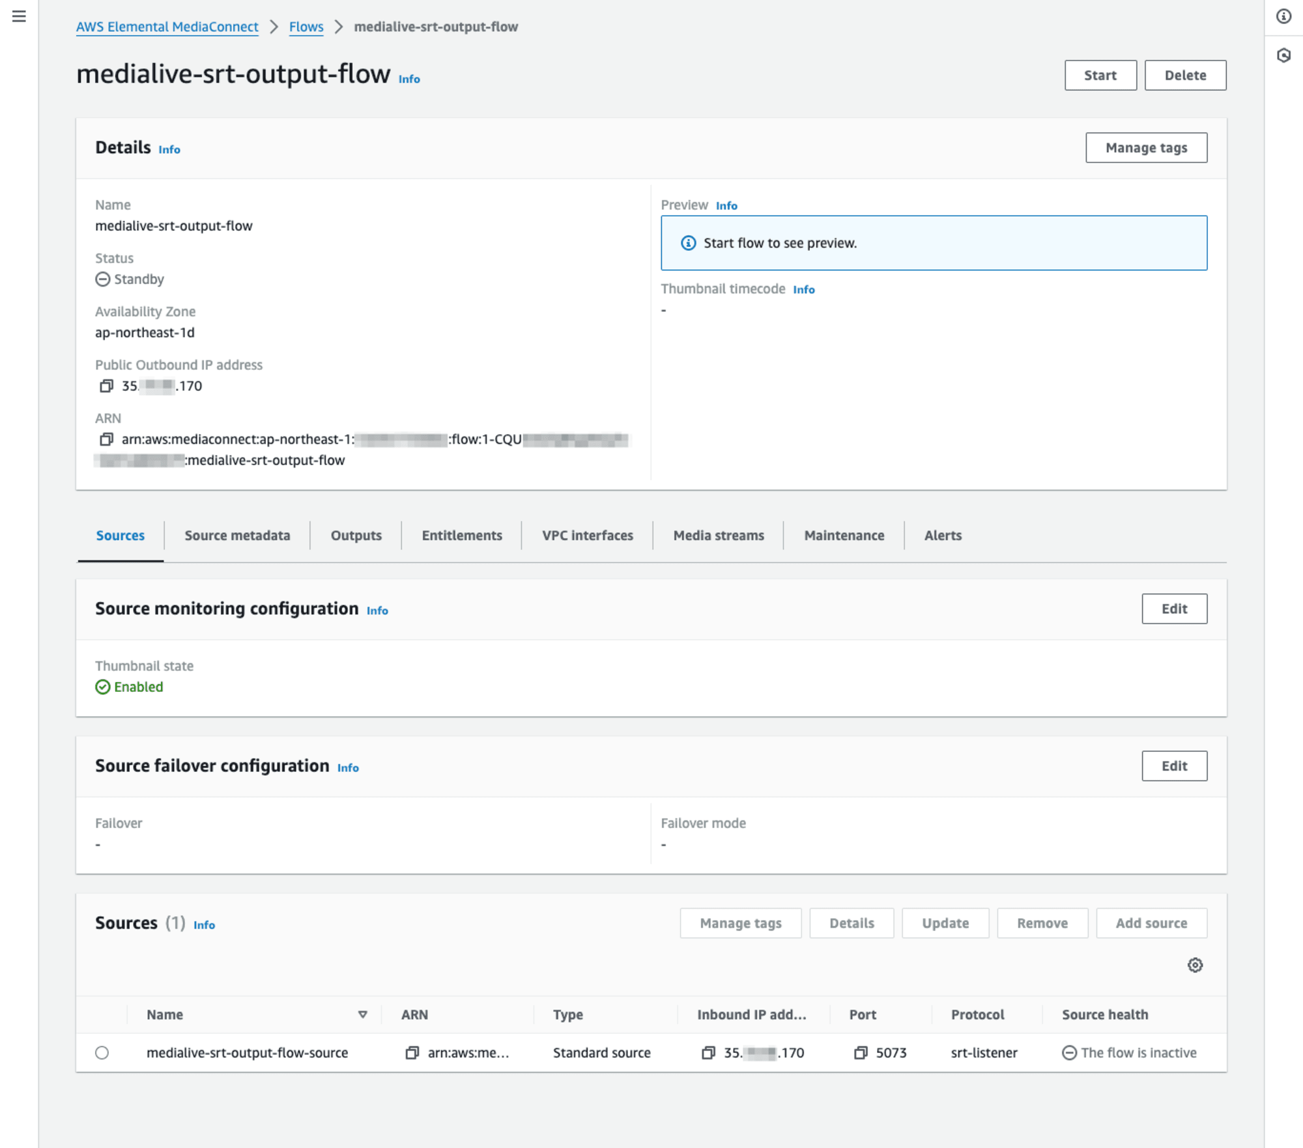The height and width of the screenshot is (1148, 1303).
Task: Click the Inbound IP add... column header
Action: click(x=751, y=1014)
